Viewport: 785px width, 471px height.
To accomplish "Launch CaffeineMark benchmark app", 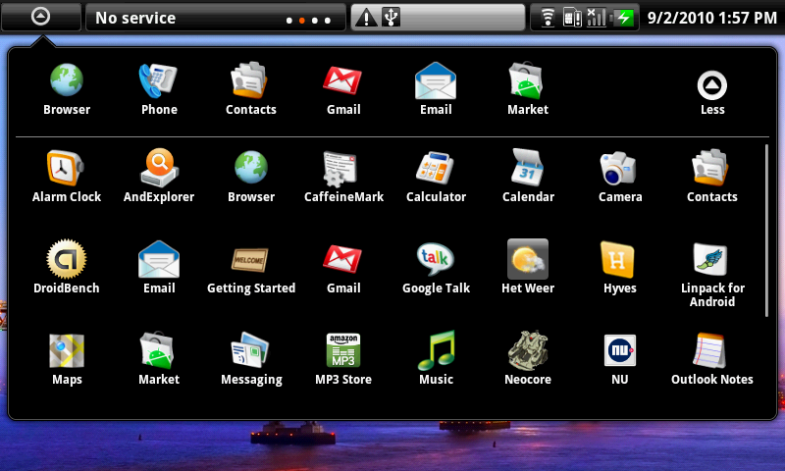I will [343, 177].
